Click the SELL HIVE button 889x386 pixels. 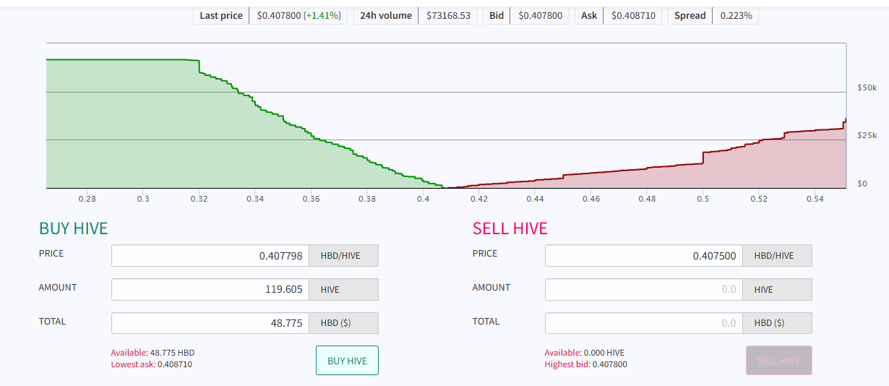(x=779, y=361)
